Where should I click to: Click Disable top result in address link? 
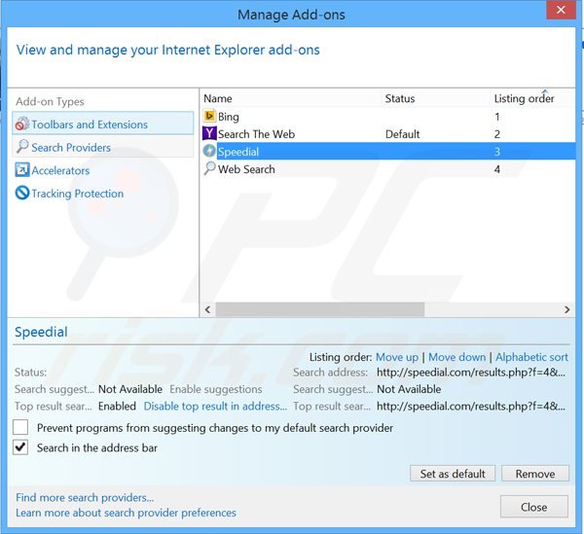coord(215,406)
